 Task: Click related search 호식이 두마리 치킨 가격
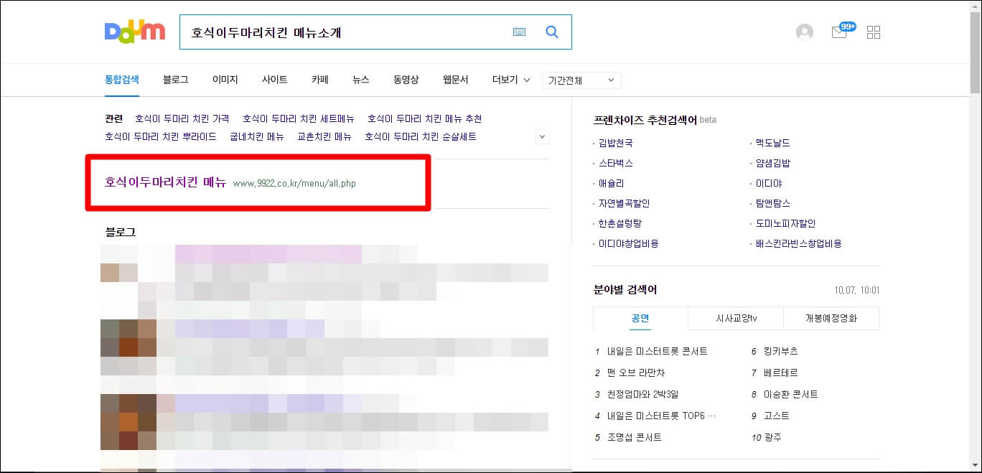click(182, 118)
